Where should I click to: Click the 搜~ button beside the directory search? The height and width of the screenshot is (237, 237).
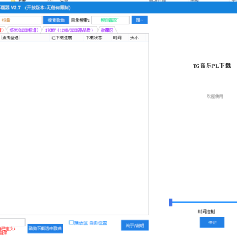[140, 20]
